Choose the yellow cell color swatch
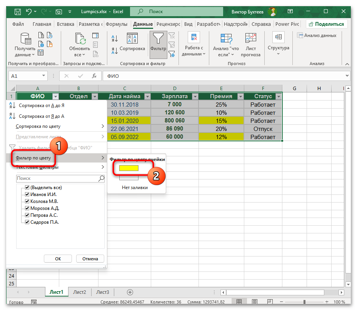The width and height of the screenshot is (357, 310). [128, 168]
